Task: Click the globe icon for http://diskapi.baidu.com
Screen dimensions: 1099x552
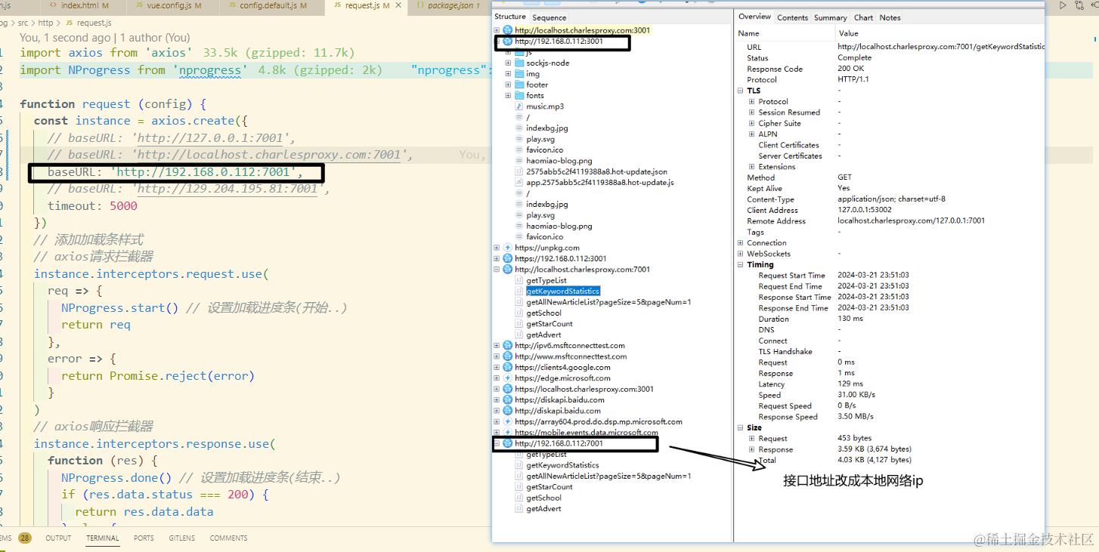Action: 507,411
